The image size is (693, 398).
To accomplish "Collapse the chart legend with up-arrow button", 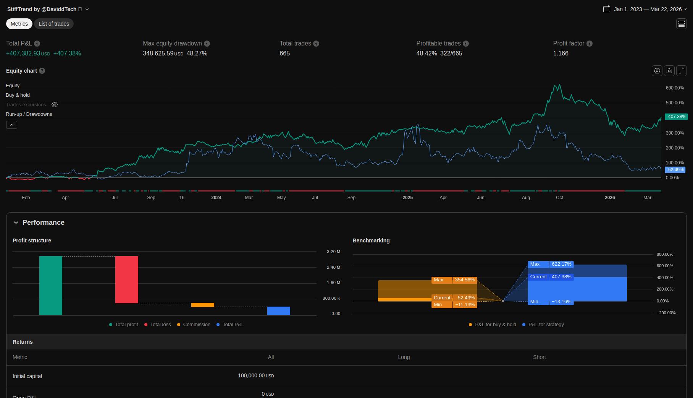I will pyautogui.click(x=11, y=125).
